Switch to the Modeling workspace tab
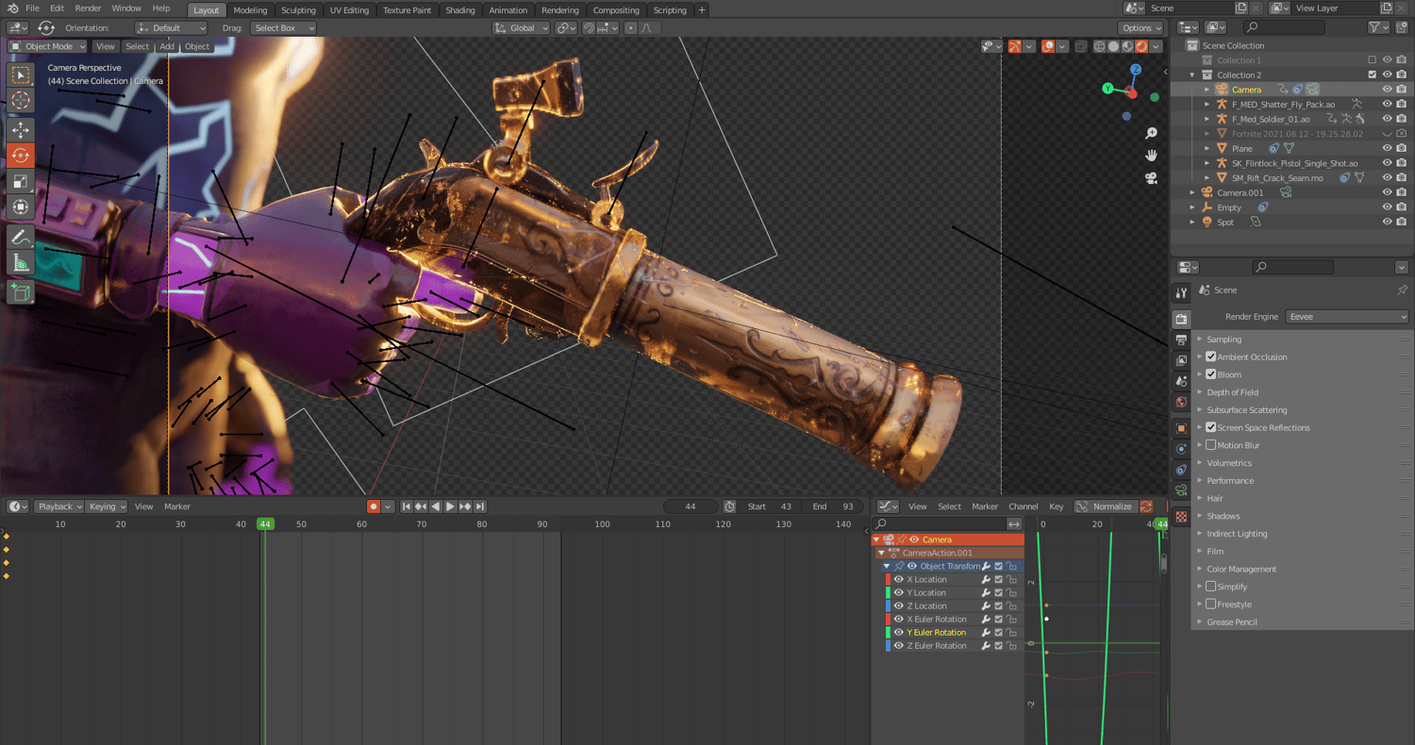 pos(250,10)
